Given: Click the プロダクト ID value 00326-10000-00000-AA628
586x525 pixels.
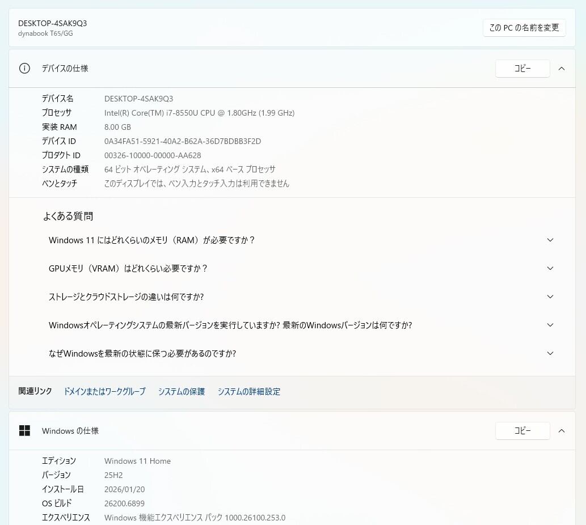Looking at the screenshot, I should tap(153, 155).
